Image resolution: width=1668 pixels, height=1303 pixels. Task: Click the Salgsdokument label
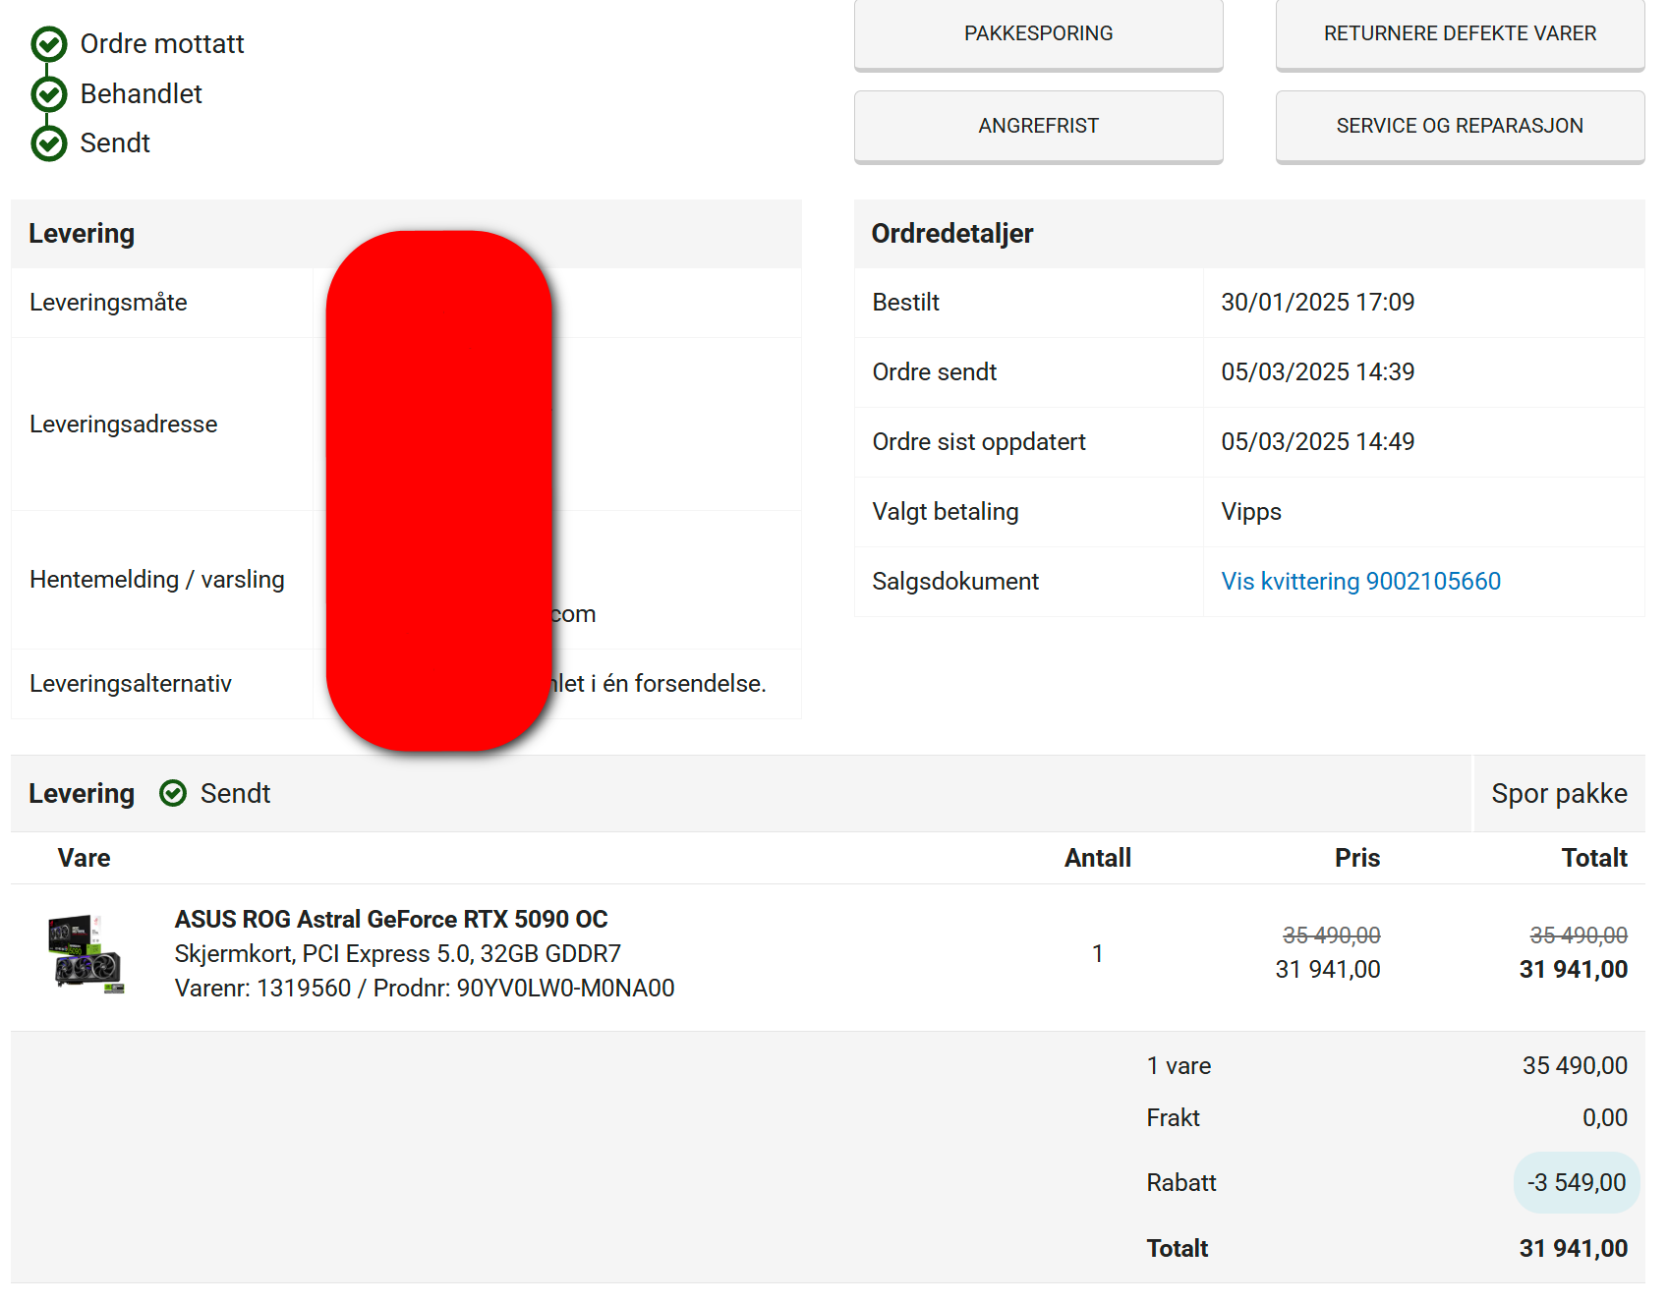pyautogui.click(x=954, y=582)
